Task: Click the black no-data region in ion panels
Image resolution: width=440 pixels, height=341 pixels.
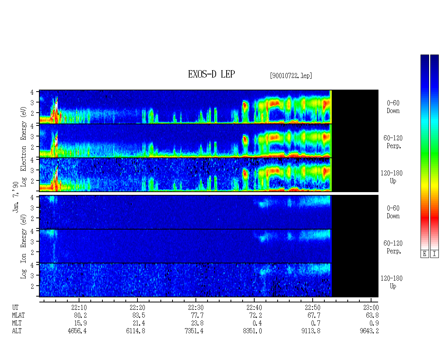Action: 355,246
